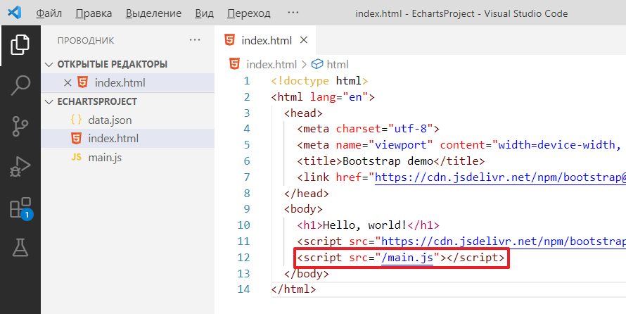The image size is (626, 314).
Task: Open the Run and Debug view
Action: [x=20, y=167]
